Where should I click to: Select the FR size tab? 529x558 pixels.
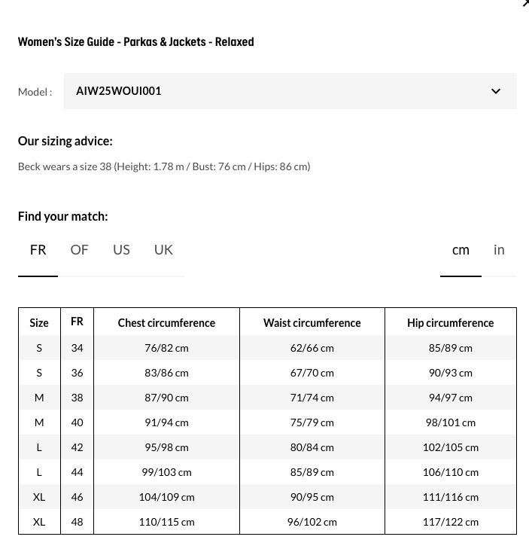[38, 250]
